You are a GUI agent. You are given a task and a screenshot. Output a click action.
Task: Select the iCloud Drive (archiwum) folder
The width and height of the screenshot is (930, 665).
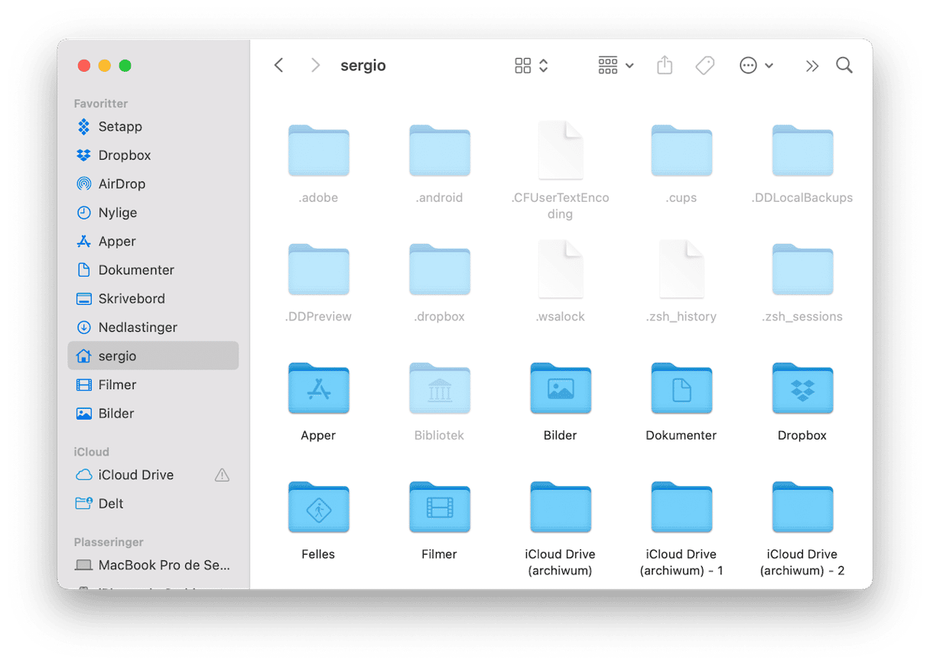[561, 507]
